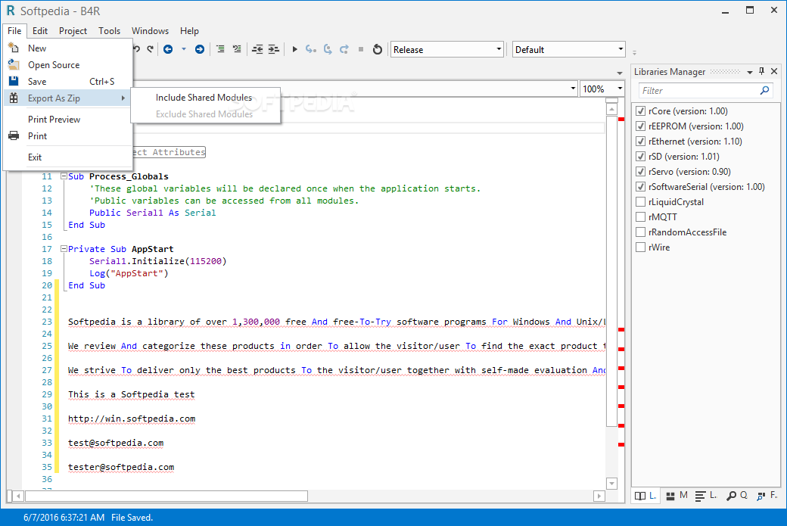Select New from the File menu
The height and width of the screenshot is (526, 787).
[68, 48]
